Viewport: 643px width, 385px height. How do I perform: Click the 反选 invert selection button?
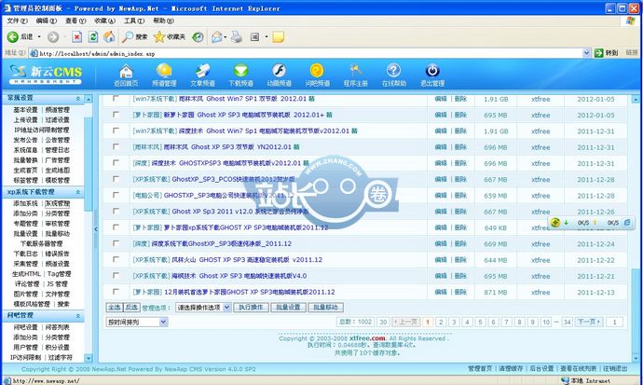[131, 307]
